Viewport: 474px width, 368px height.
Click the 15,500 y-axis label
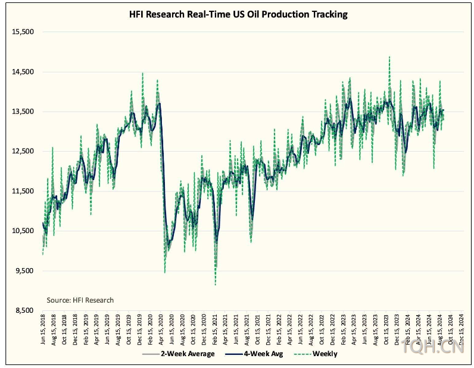click(x=23, y=32)
